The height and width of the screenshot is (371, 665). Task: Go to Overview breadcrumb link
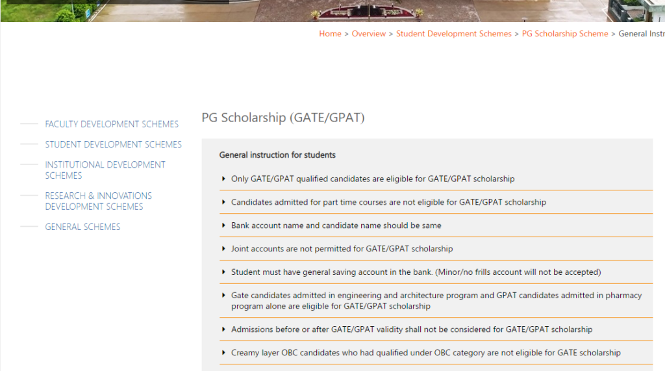tap(369, 34)
